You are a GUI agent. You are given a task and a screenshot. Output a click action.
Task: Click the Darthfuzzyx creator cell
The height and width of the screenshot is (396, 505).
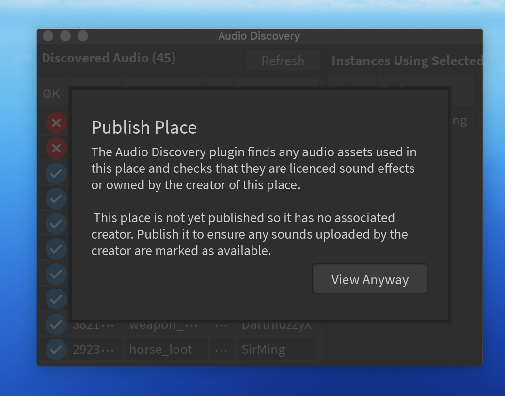tap(276, 326)
